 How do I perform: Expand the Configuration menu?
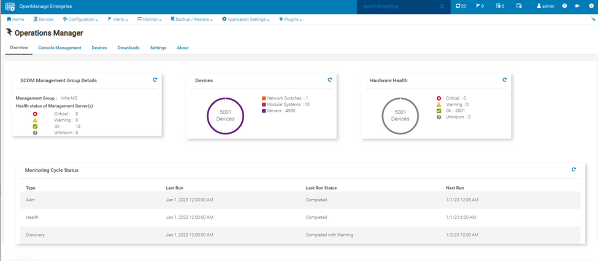point(80,19)
